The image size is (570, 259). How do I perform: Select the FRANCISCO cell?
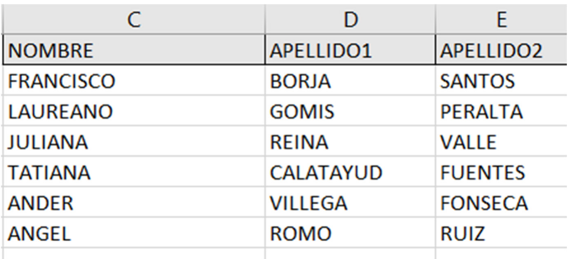(x=134, y=82)
